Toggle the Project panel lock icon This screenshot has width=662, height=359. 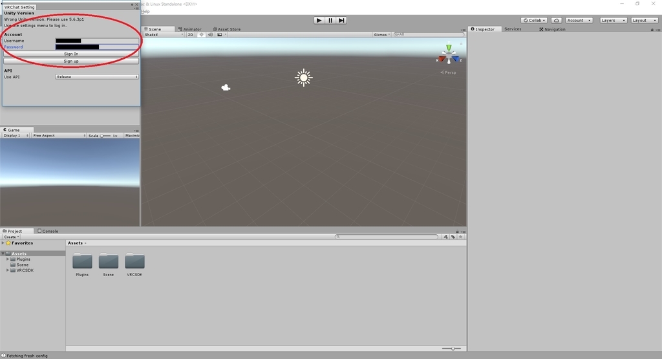click(457, 232)
